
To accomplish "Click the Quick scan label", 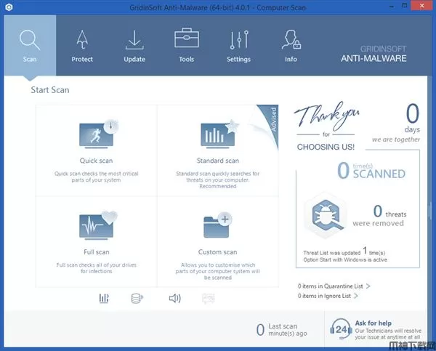I will click(96, 161).
